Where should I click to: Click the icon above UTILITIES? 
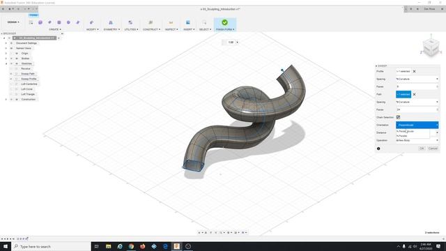point(130,22)
